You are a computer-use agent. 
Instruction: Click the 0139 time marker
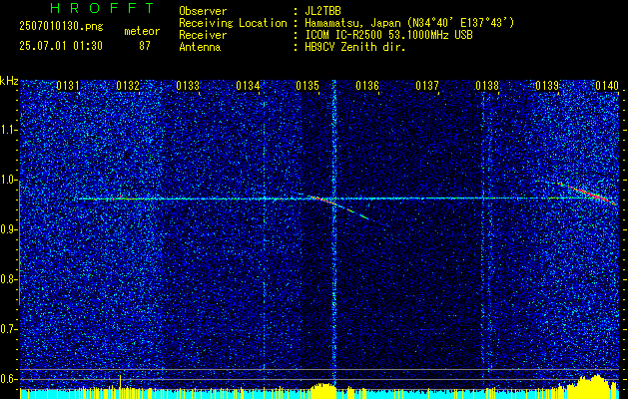tap(547, 86)
